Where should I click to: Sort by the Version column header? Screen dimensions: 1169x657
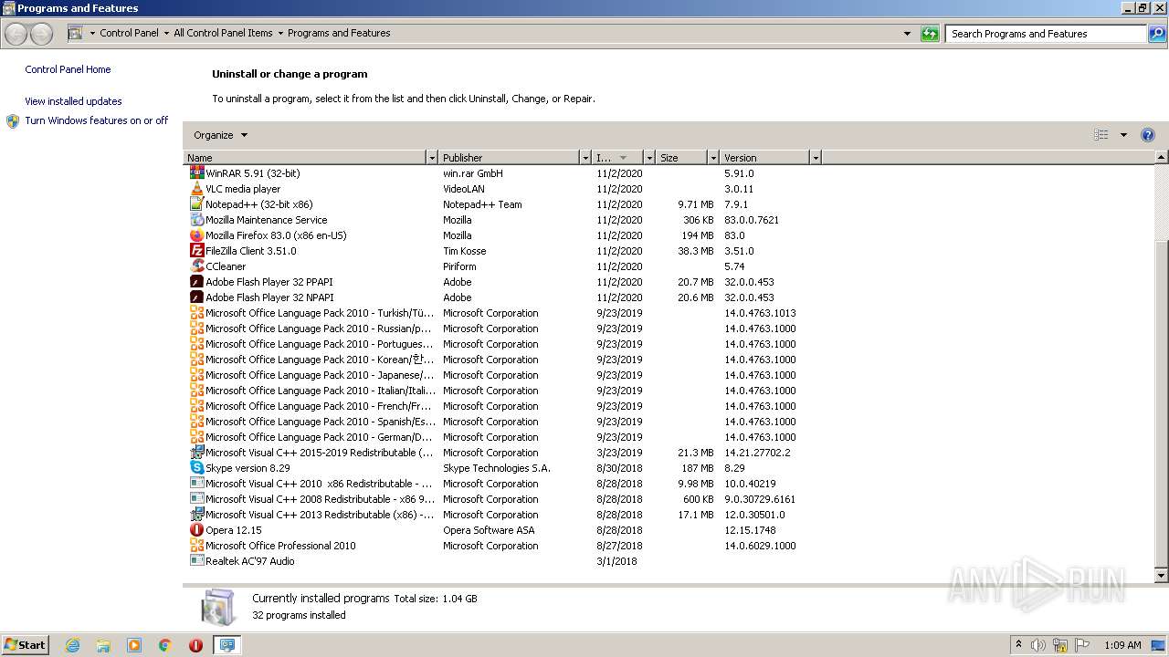tap(765, 158)
